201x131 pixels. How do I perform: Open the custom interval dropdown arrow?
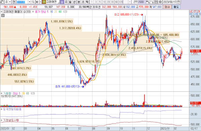click(130, 2)
